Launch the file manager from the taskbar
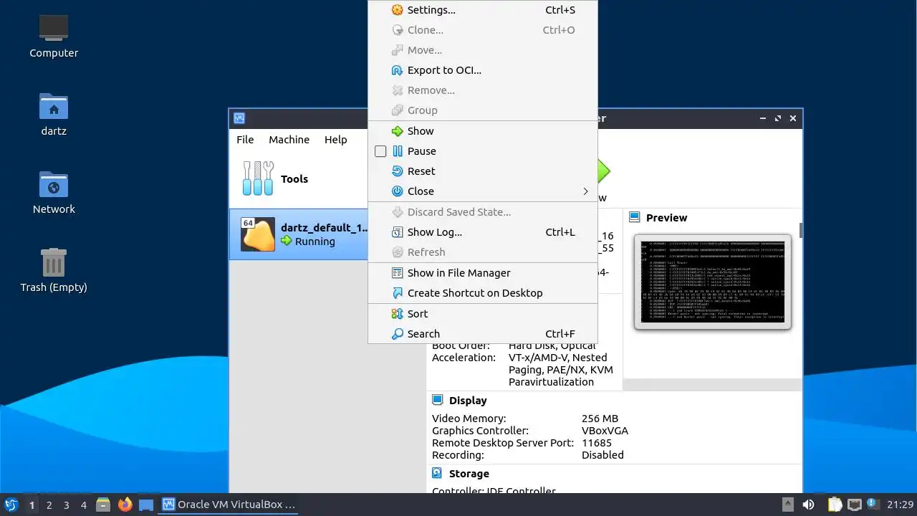 (x=103, y=505)
